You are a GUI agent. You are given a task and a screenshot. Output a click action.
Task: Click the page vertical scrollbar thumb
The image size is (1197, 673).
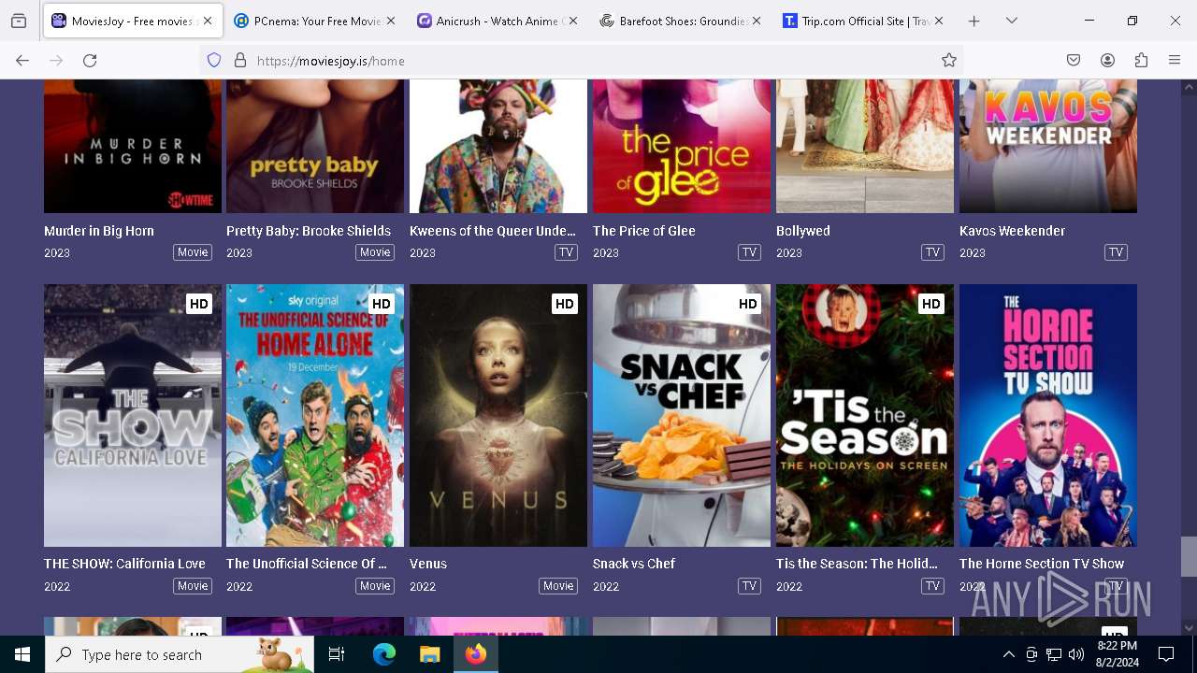(1189, 557)
